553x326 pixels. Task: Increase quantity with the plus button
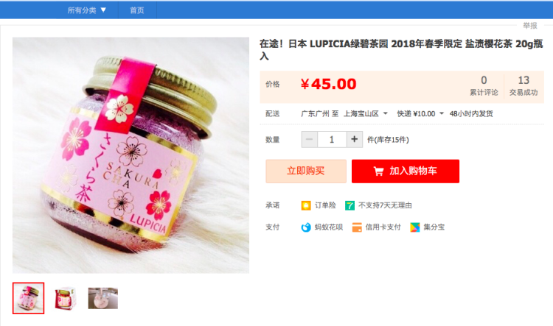pyautogui.click(x=355, y=139)
